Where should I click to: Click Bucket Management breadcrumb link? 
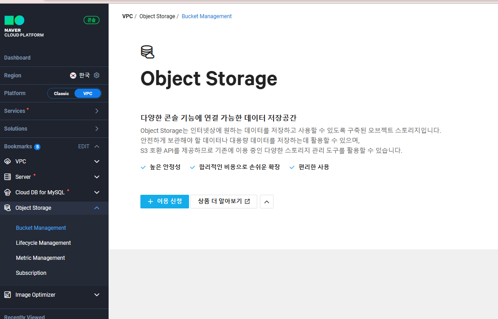[207, 16]
